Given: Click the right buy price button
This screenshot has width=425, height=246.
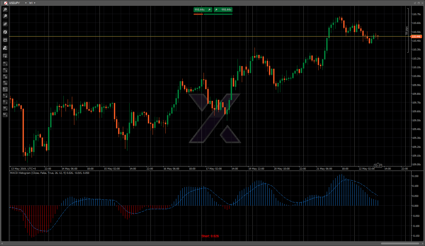Looking at the screenshot, I should 223,10.
